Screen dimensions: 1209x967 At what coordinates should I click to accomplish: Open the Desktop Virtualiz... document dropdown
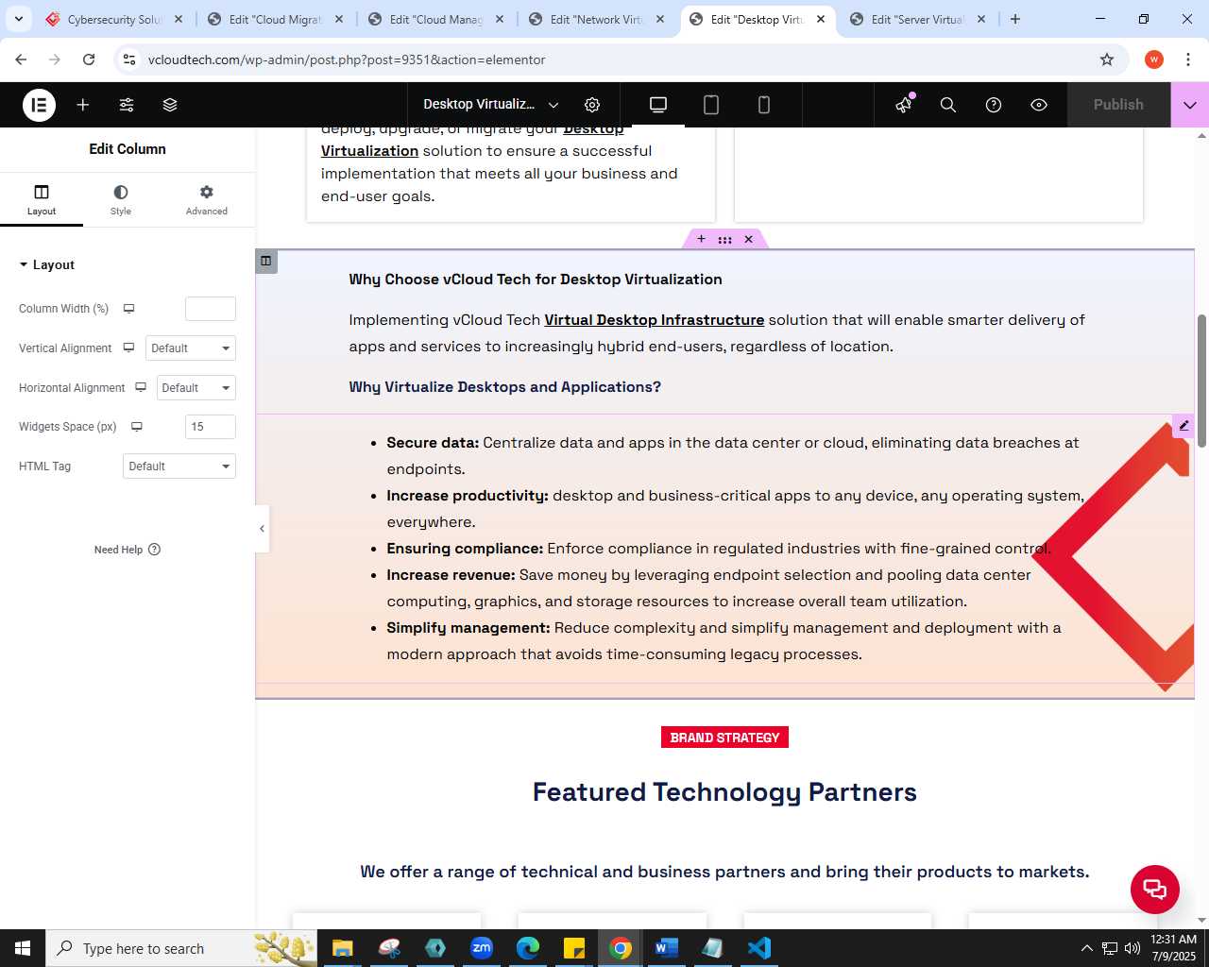click(x=491, y=105)
